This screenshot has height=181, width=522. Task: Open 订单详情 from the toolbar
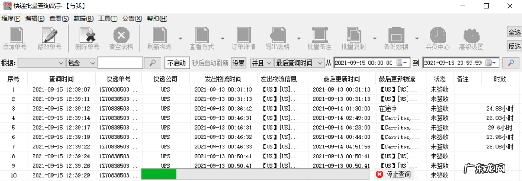point(243,35)
